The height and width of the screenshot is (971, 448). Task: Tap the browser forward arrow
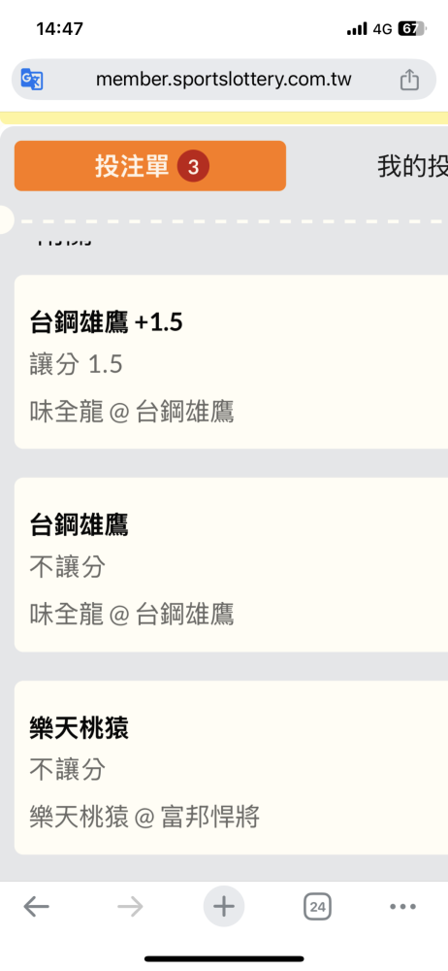pyautogui.click(x=130, y=907)
